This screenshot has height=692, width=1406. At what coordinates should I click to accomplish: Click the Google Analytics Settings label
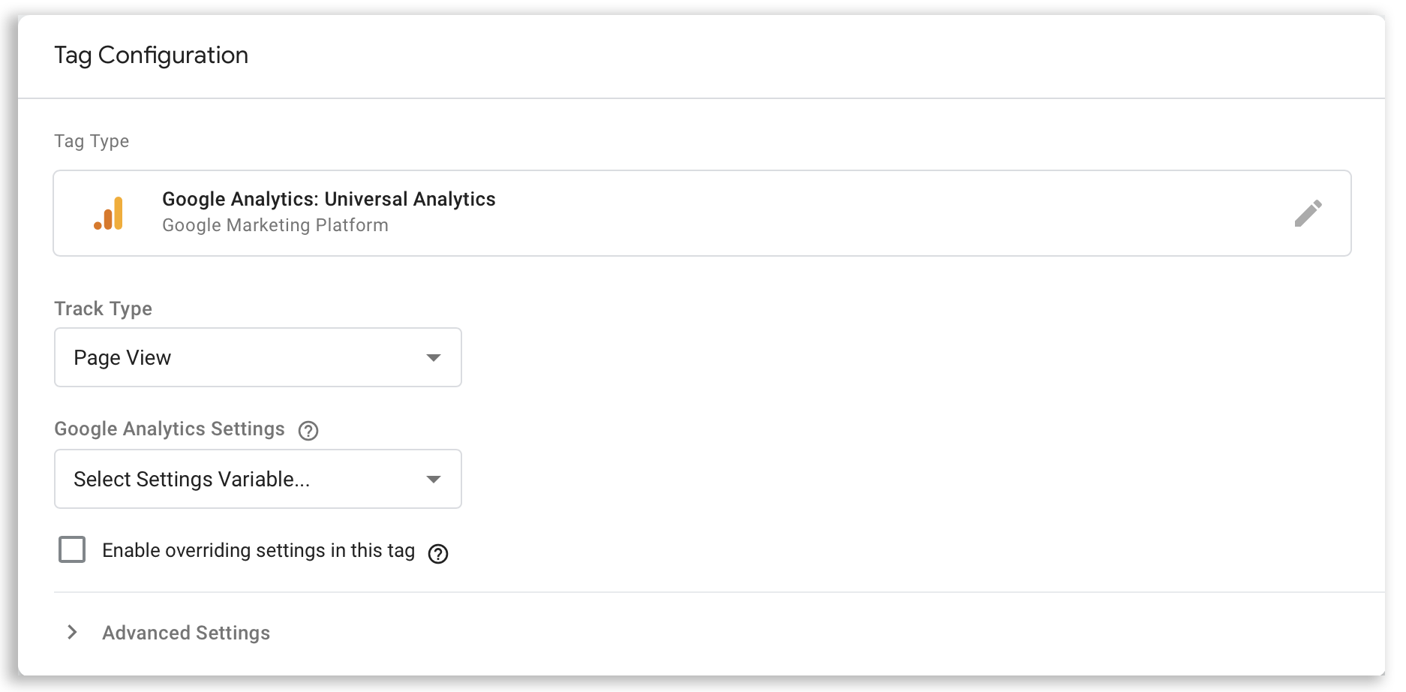(170, 429)
